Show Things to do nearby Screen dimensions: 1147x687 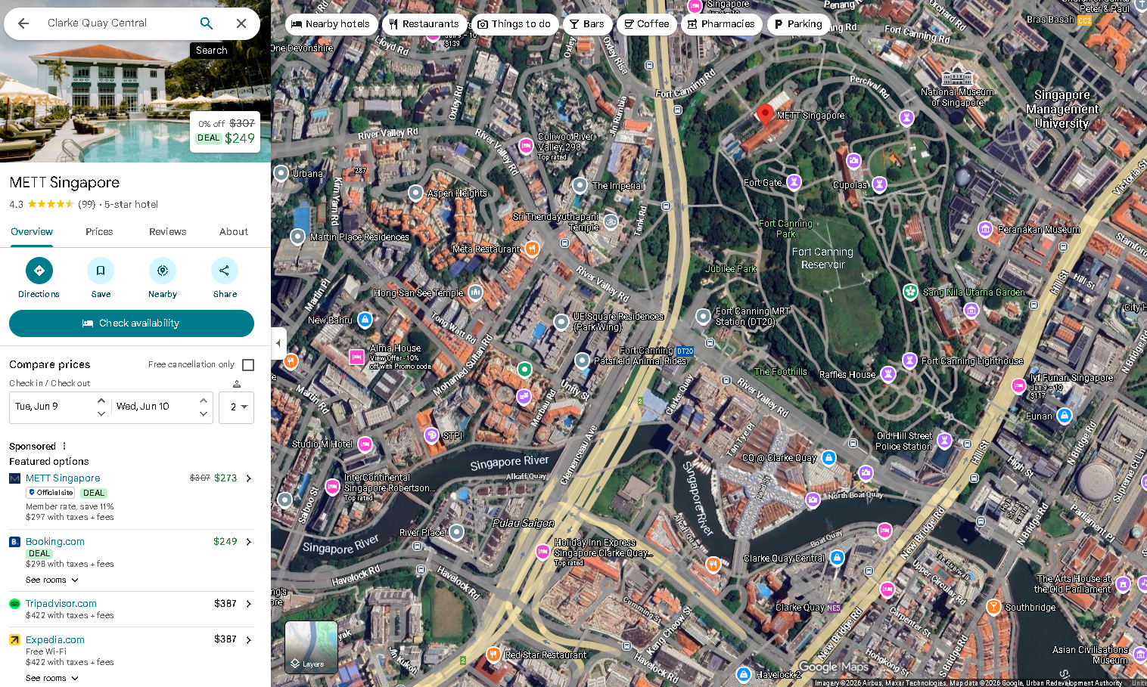pyautogui.click(x=514, y=24)
